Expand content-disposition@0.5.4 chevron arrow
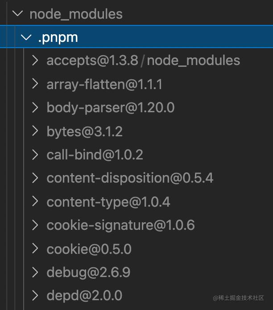 click(x=35, y=178)
